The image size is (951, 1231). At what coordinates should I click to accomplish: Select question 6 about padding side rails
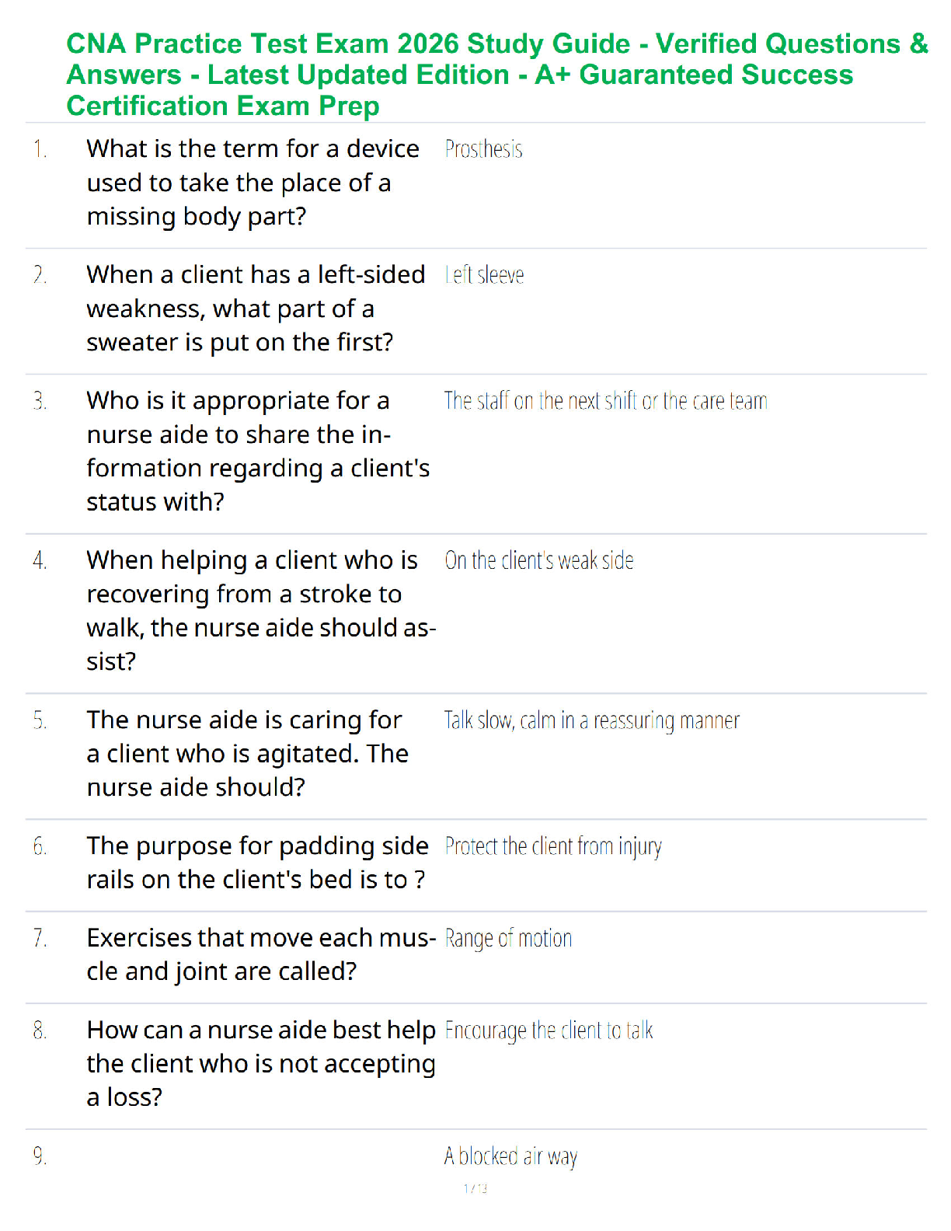click(257, 863)
